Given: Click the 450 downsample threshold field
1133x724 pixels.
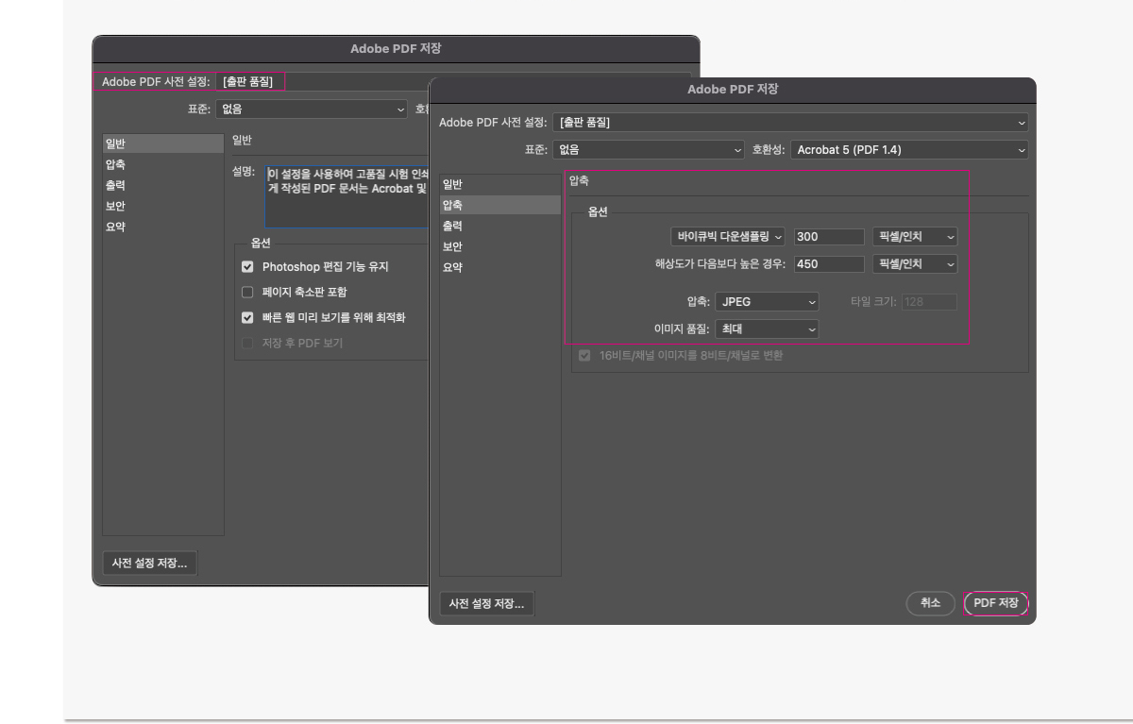Looking at the screenshot, I should [828, 264].
